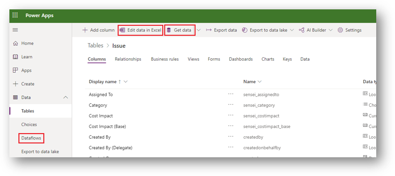Click the Add column plus icon
Viewport: 395px width, 176px height.
[85, 30]
